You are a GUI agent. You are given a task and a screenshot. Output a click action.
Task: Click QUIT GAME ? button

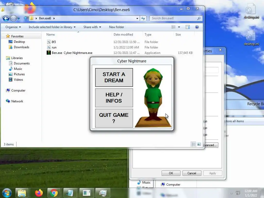[114, 118]
